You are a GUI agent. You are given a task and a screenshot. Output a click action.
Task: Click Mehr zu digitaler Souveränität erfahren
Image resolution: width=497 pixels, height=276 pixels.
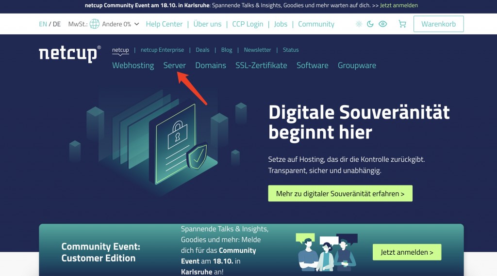340,194
